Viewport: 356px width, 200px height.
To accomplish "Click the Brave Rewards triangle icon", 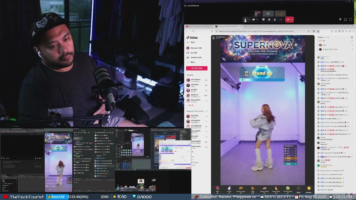I will pyautogui.click(x=318, y=31).
